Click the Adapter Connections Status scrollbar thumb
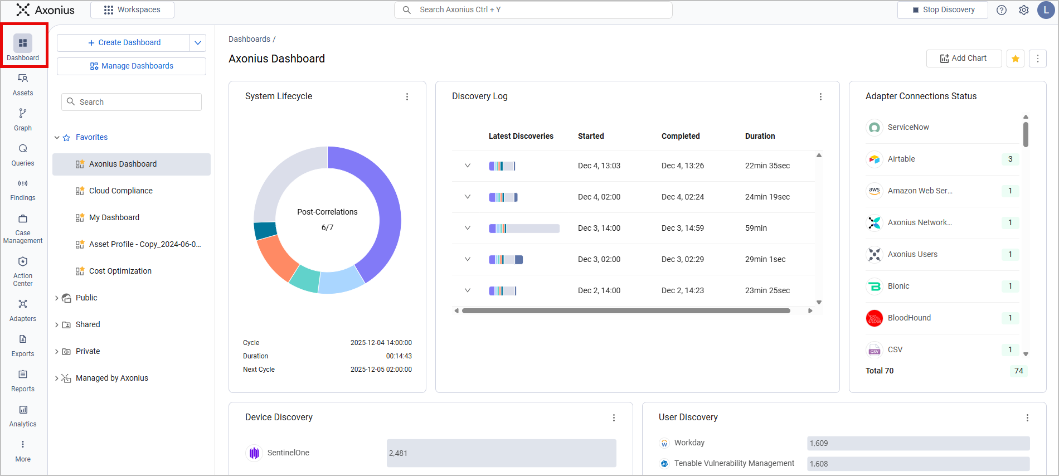1059x476 pixels. tap(1026, 134)
